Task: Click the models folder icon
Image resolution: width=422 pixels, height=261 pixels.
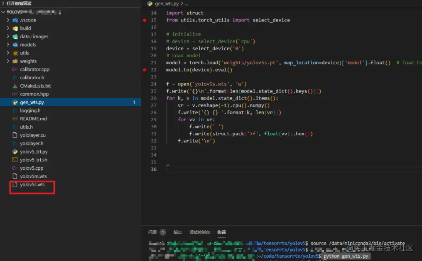Action: pyautogui.click(x=15, y=45)
